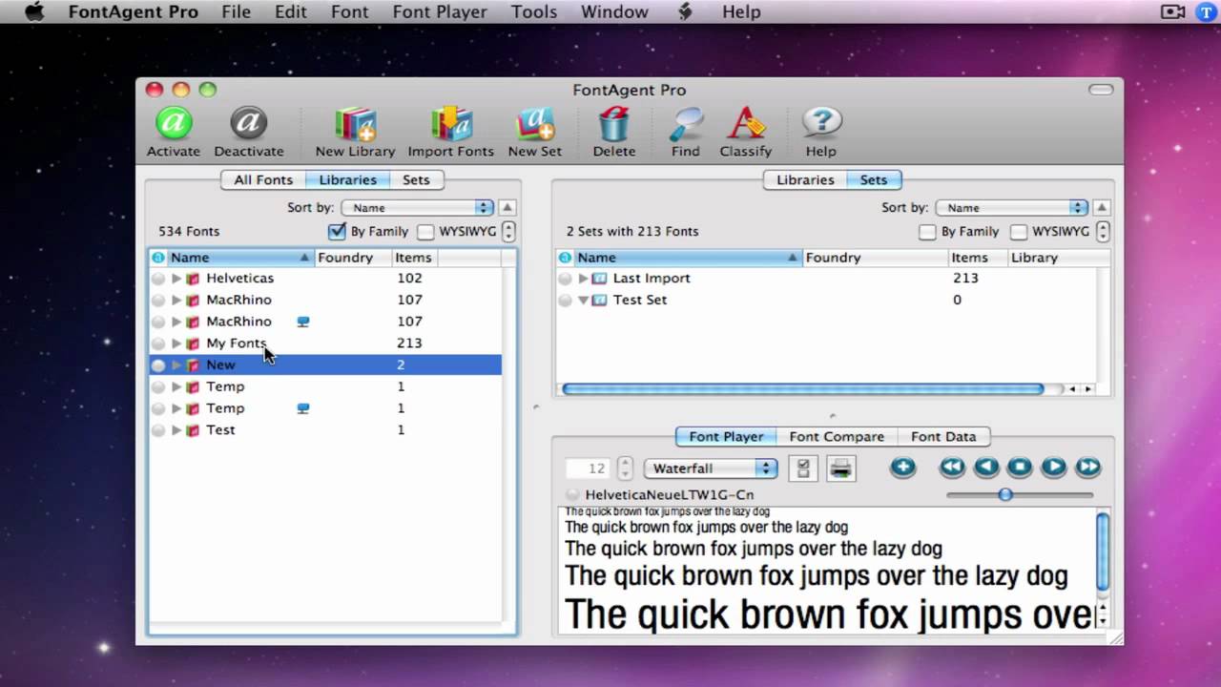This screenshot has width=1221, height=687.
Task: Switch to the Font Compare tab
Action: [x=837, y=436]
